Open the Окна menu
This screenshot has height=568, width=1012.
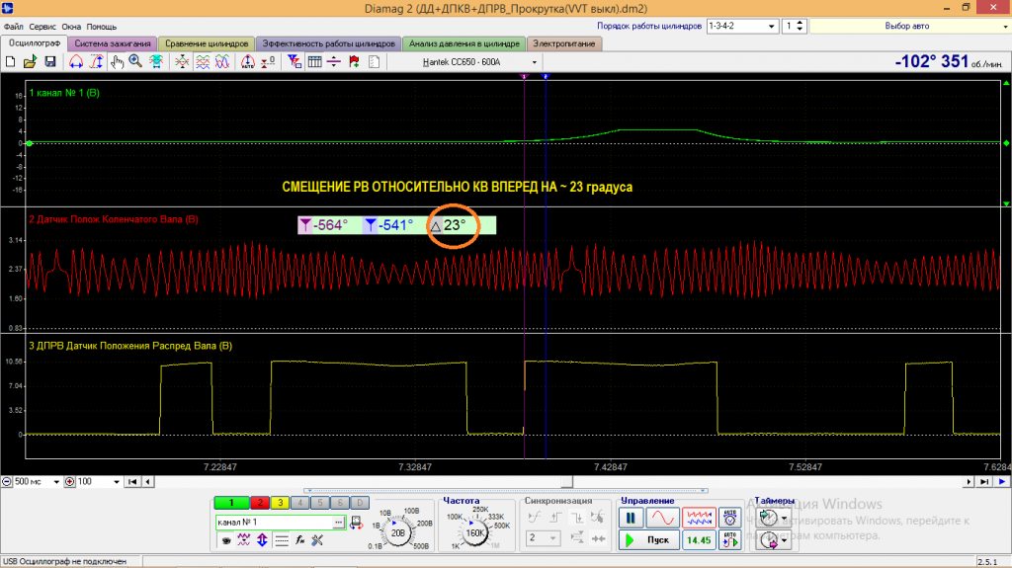71,27
